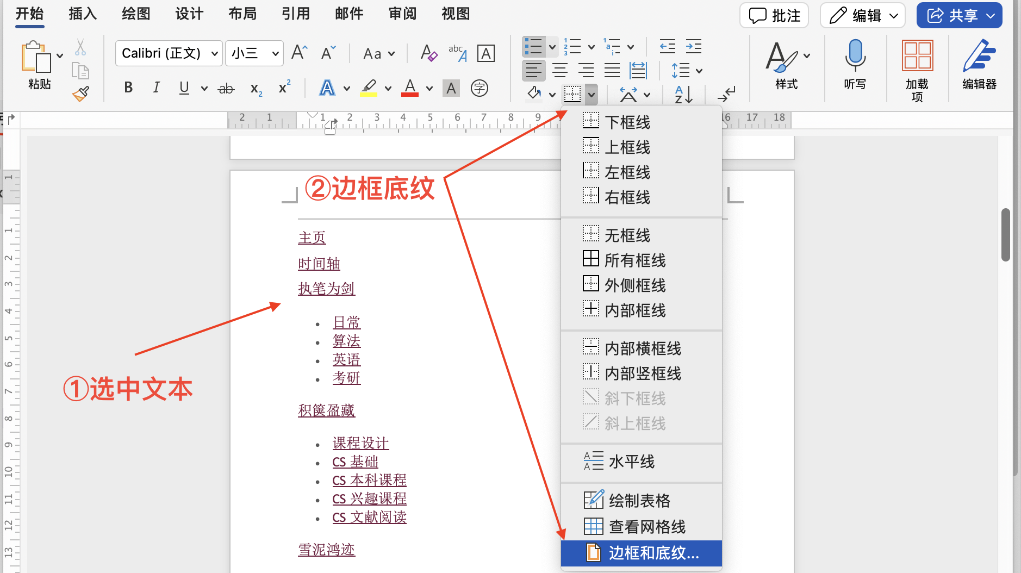Open the Editor pen icon
The image size is (1021, 573).
point(979,64)
